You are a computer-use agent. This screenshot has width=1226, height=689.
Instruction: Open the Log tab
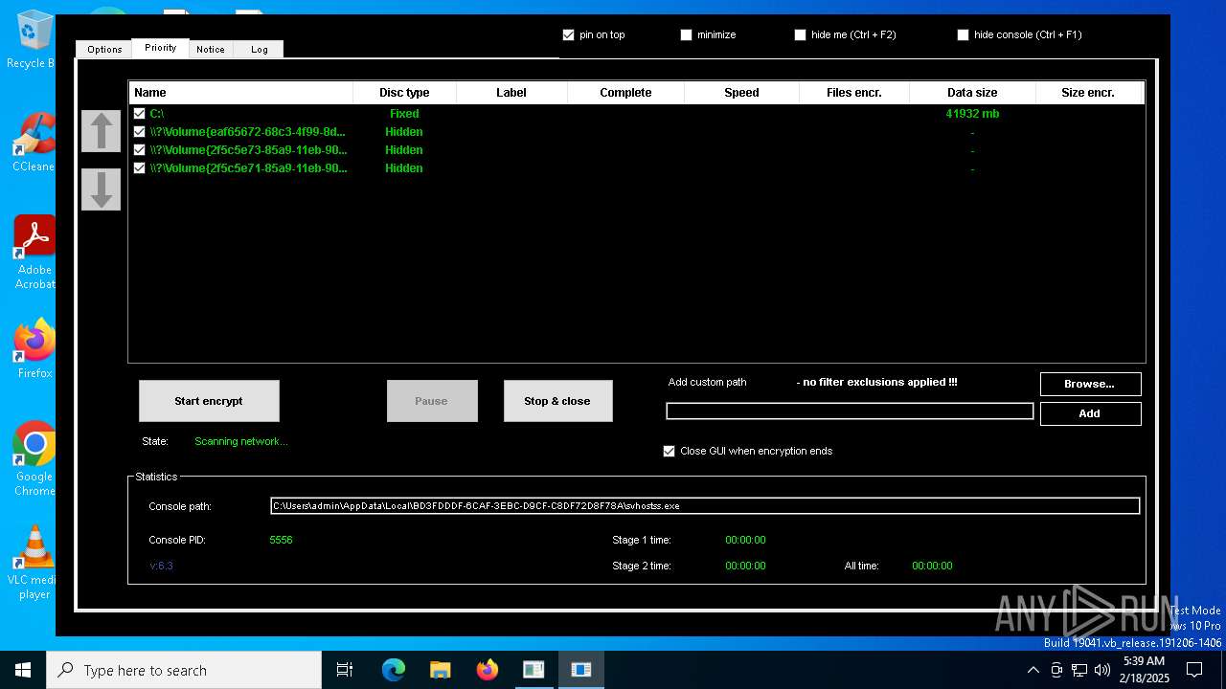(260, 49)
